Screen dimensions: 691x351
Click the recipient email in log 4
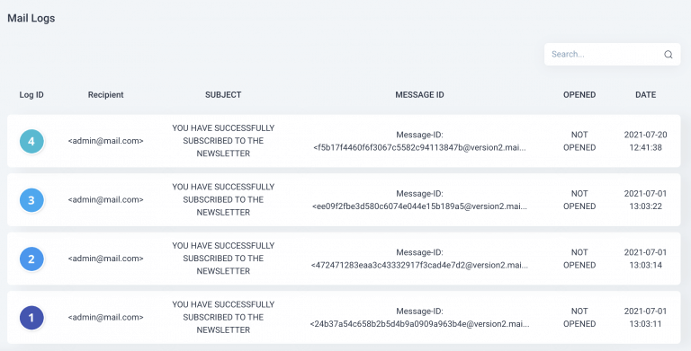(106, 141)
